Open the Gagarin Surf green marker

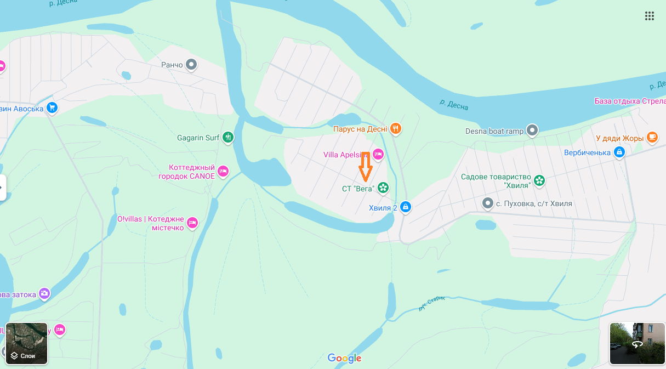(x=228, y=137)
